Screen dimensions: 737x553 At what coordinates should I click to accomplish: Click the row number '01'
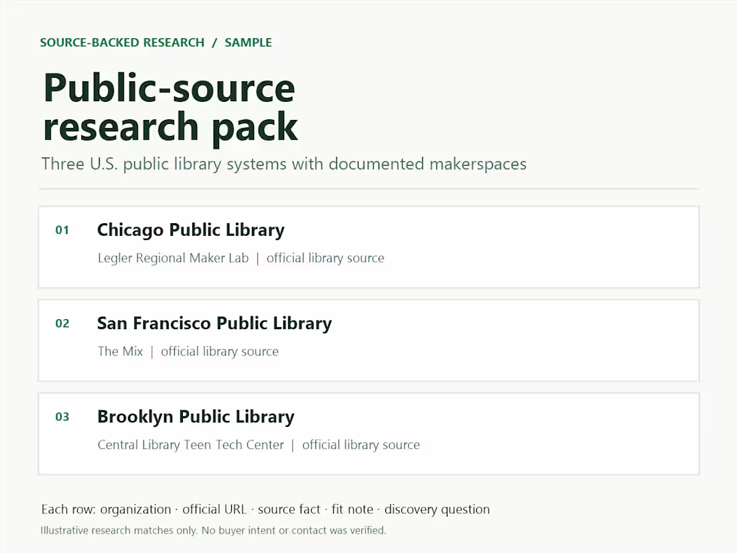coord(62,230)
